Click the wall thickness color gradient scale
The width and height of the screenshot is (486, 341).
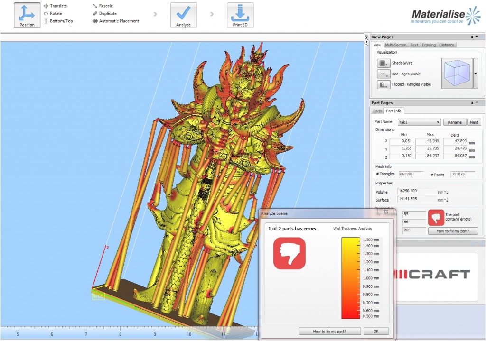click(x=351, y=278)
